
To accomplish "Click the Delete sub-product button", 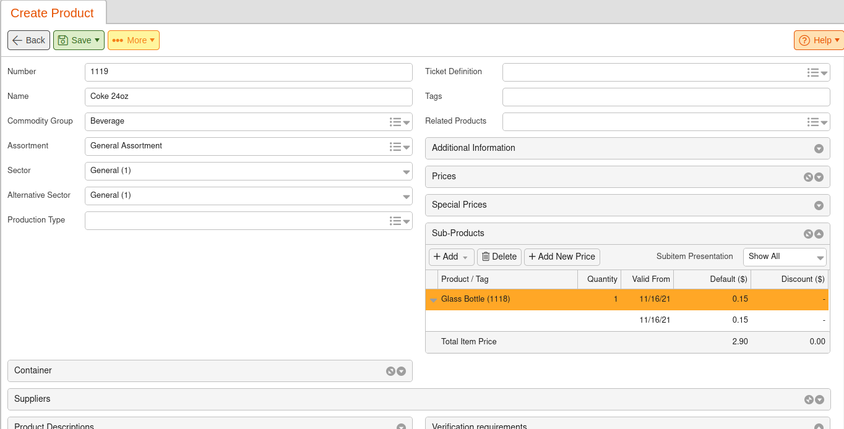I will coord(499,257).
